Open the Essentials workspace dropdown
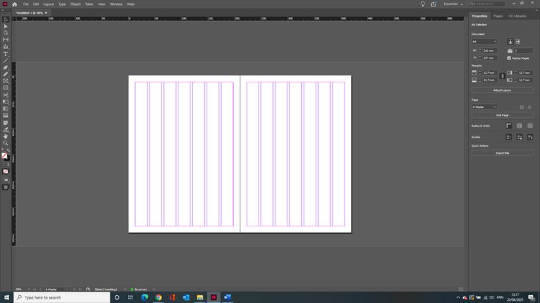Viewport: 540px width, 303px height. pyautogui.click(x=453, y=4)
